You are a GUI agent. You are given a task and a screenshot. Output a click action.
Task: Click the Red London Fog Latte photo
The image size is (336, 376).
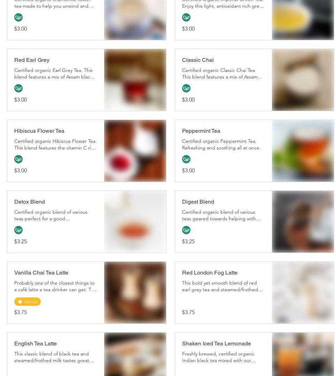[303, 293]
